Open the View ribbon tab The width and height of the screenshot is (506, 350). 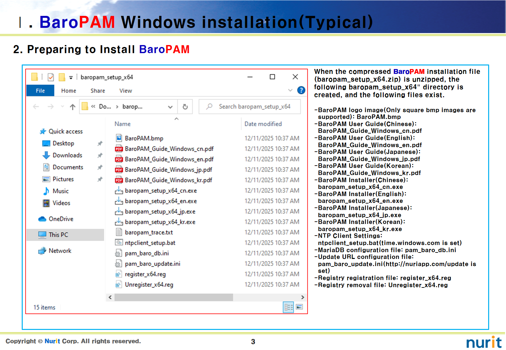pyautogui.click(x=126, y=91)
